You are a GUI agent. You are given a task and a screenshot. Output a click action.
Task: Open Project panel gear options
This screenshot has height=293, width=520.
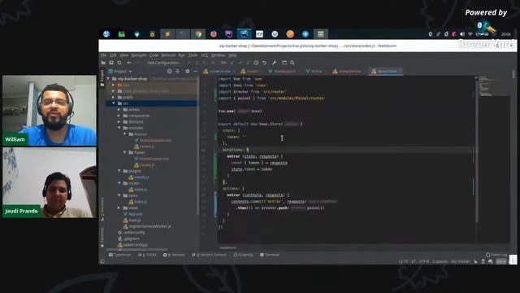[188, 72]
